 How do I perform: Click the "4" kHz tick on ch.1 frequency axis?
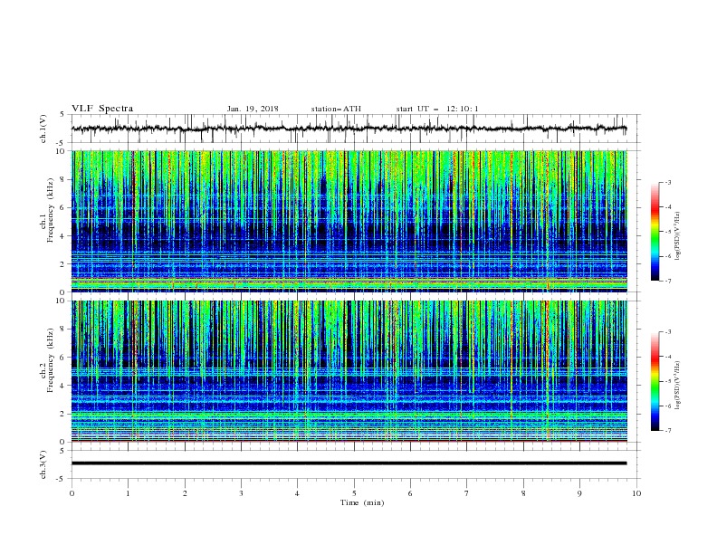pyautogui.click(x=63, y=236)
